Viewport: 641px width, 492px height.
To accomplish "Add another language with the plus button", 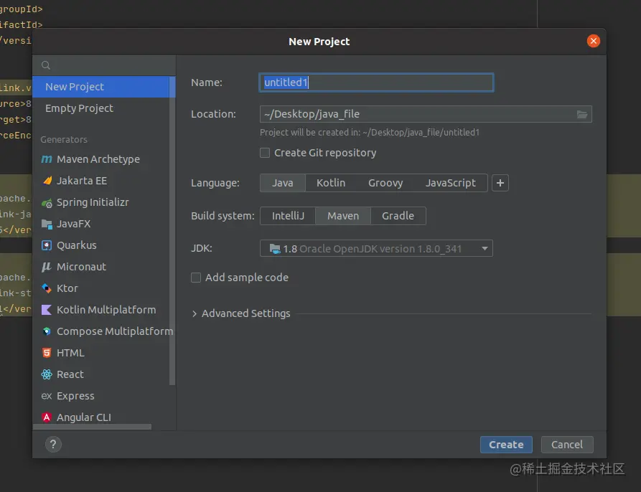I will pos(500,183).
